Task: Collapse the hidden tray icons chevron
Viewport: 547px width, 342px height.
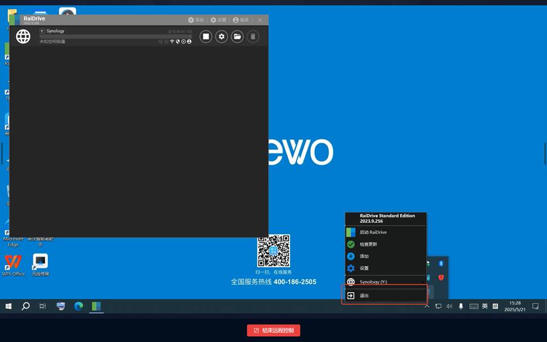Action: (427, 306)
